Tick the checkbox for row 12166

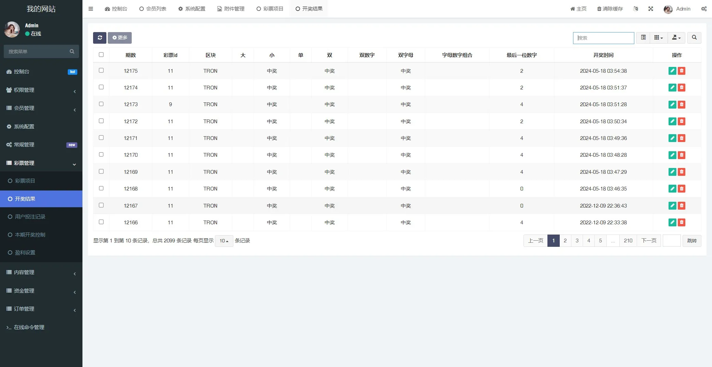click(101, 222)
